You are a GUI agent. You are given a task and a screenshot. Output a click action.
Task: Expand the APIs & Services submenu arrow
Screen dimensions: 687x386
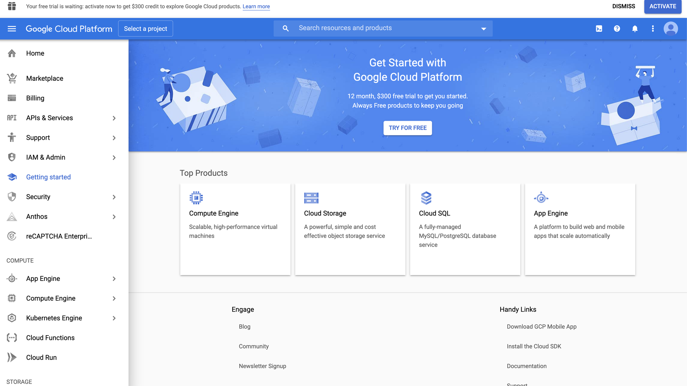coord(114,118)
